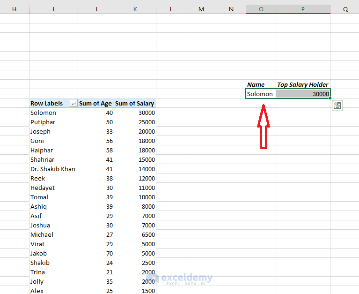Select the 'Jolly' row label
359x294 pixels.
pyautogui.click(x=53, y=282)
